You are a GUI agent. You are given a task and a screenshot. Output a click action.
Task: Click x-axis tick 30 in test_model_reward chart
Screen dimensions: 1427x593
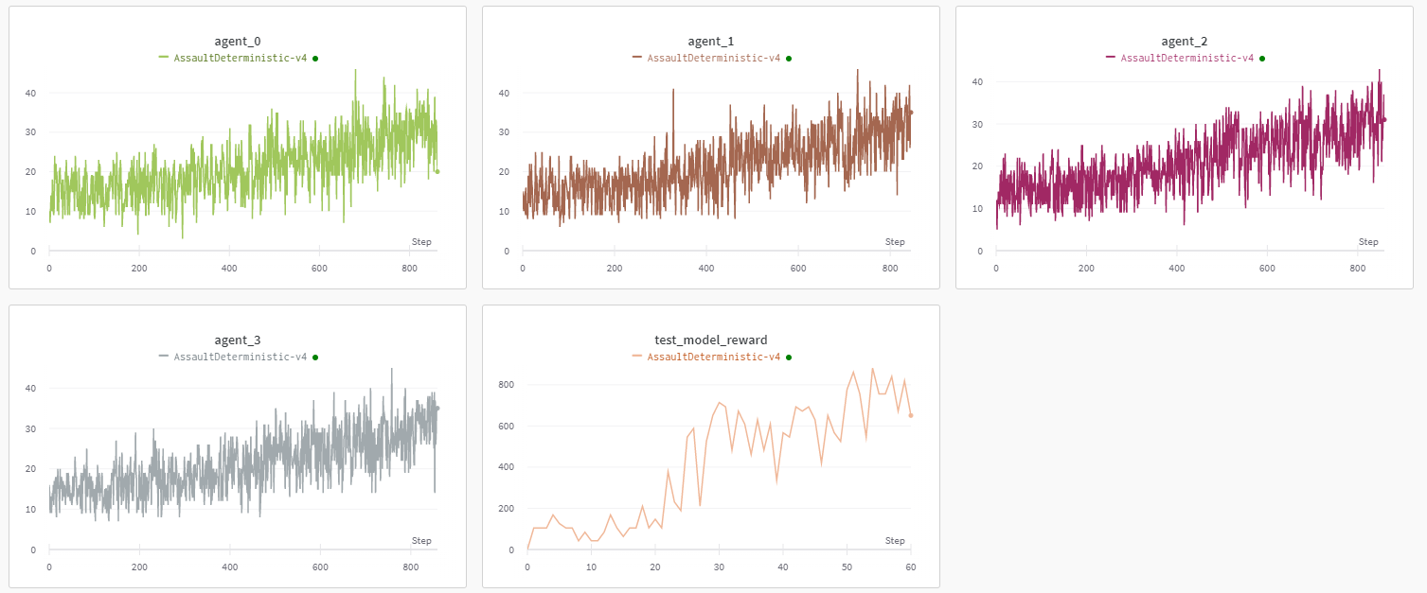(719, 567)
